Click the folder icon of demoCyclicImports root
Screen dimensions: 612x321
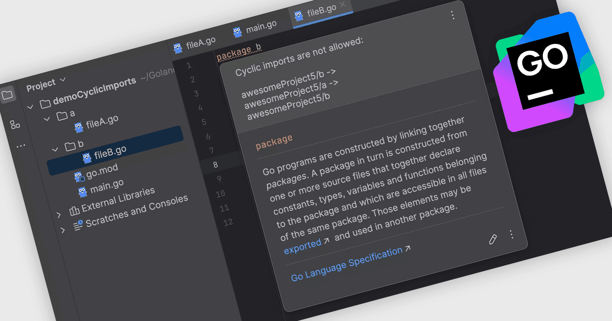pyautogui.click(x=45, y=104)
